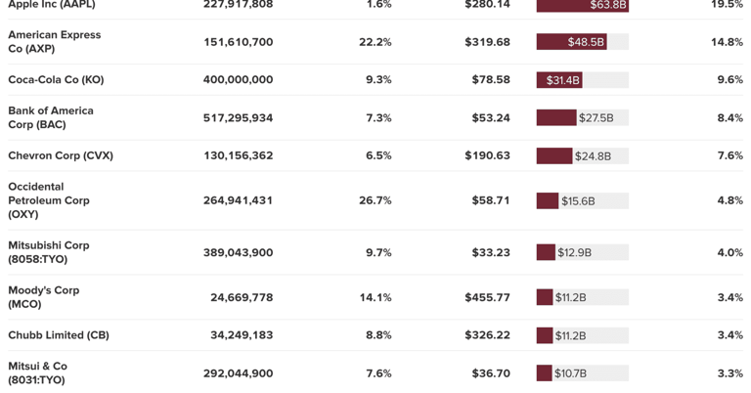This screenshot has height=393, width=751.
Task: Click the Coca-Cola Co (KO) stock name
Action: point(56,79)
